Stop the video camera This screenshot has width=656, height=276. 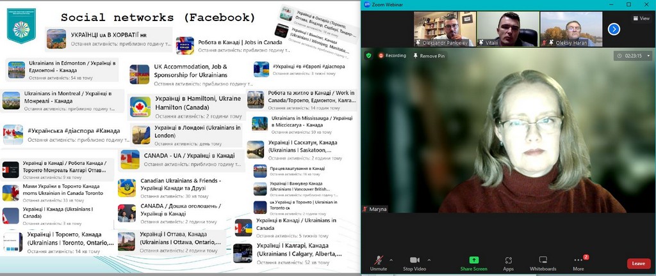[414, 263]
